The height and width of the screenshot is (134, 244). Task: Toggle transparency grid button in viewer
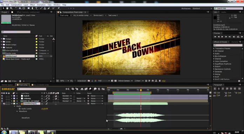[x=115, y=81]
